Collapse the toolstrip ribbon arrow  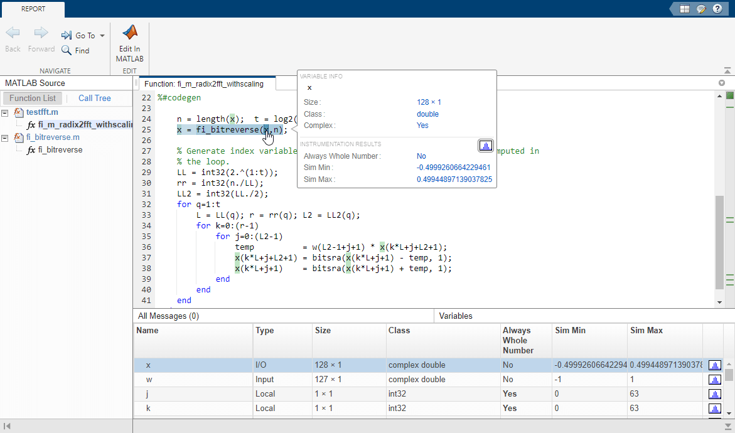(727, 70)
